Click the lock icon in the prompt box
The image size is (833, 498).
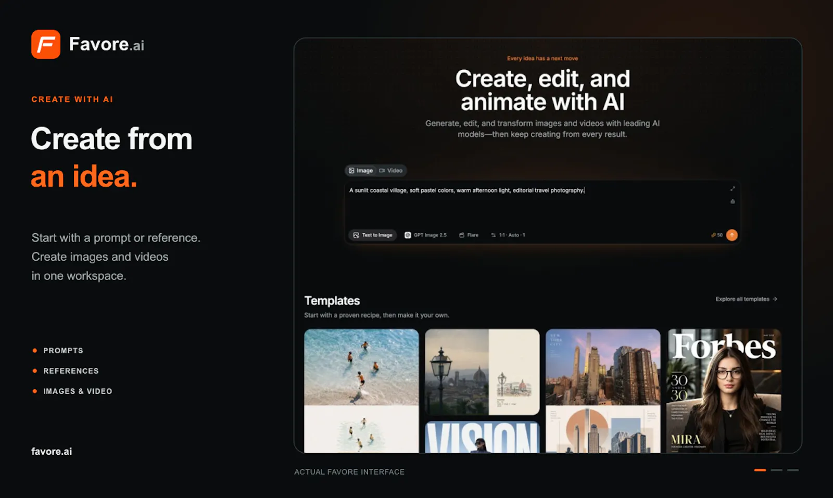[x=733, y=201]
